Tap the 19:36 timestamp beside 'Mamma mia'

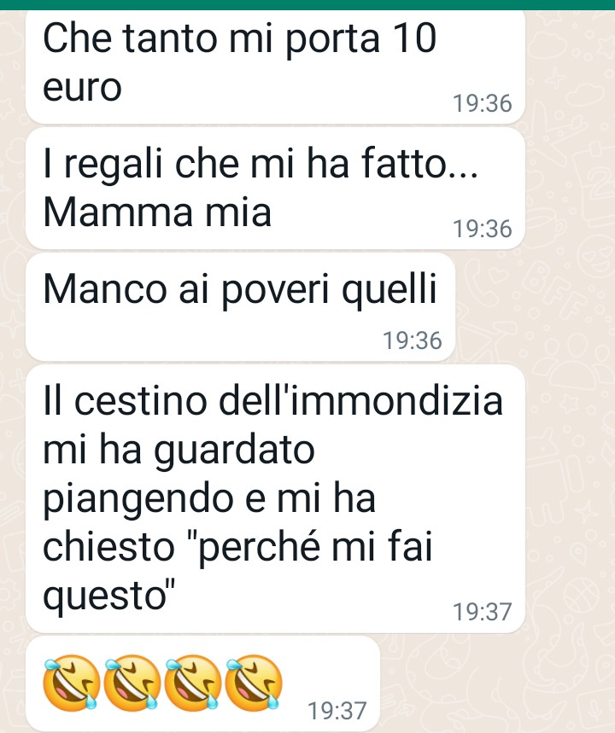pos(482,229)
